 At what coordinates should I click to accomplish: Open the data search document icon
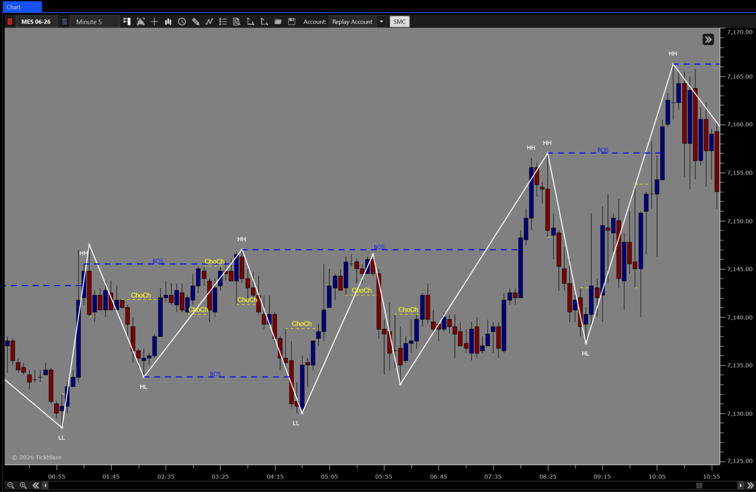pyautogui.click(x=237, y=22)
